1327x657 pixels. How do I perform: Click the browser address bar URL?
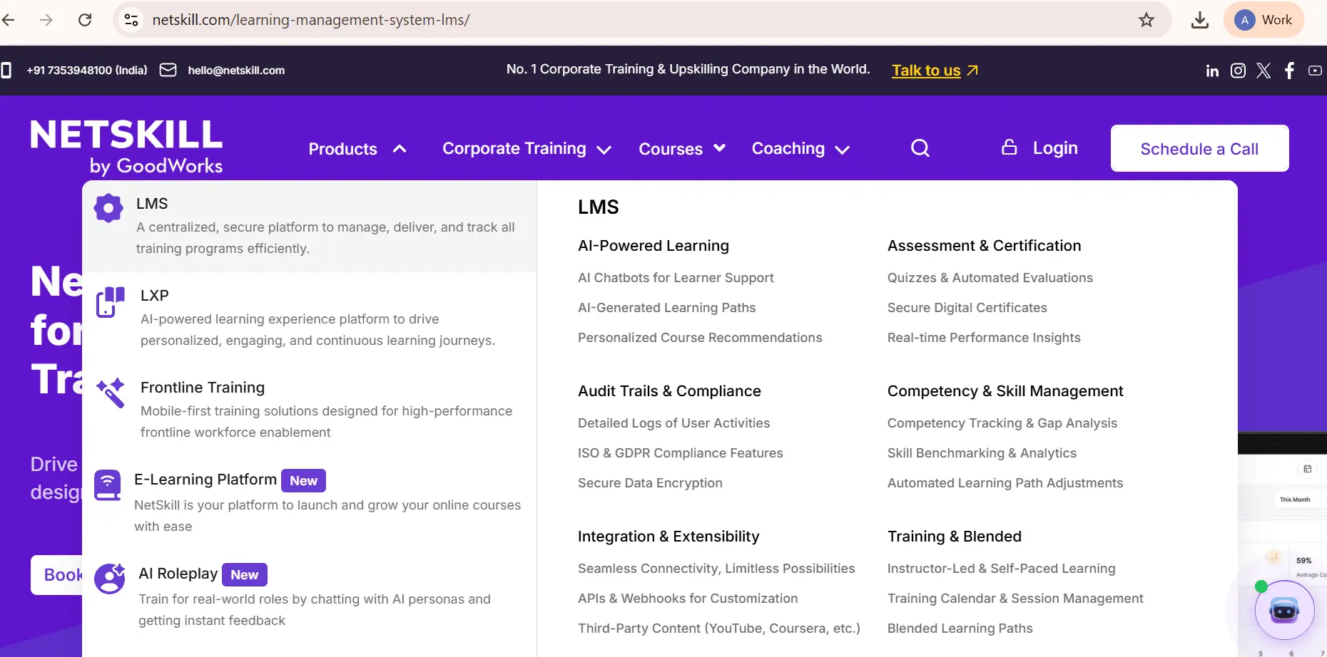(x=311, y=20)
